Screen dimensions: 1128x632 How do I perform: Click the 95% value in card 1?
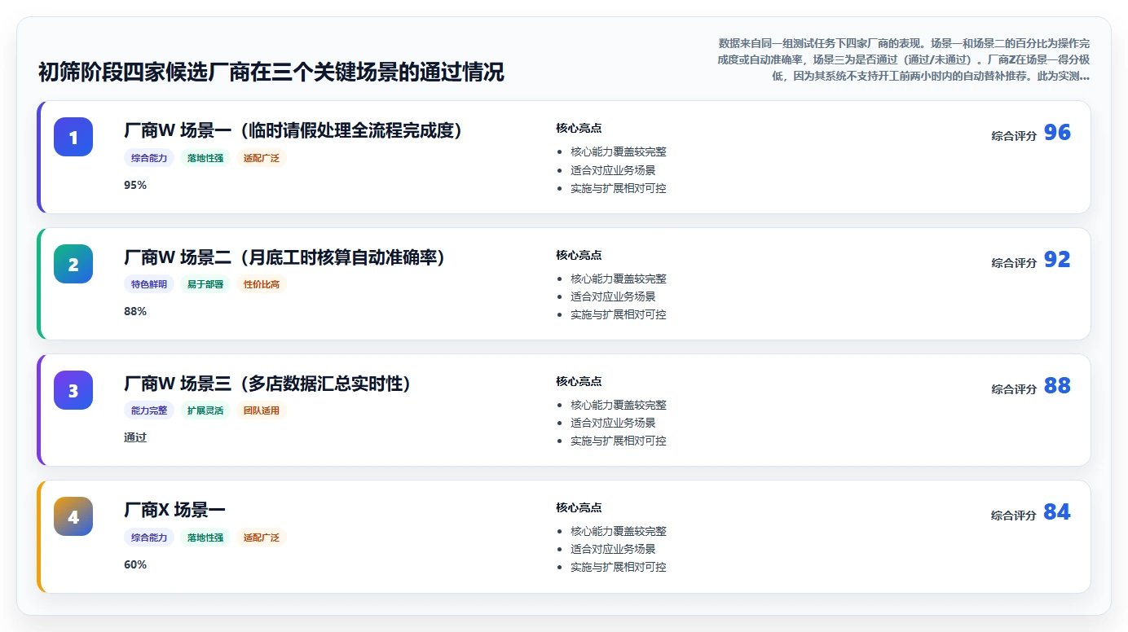point(135,185)
